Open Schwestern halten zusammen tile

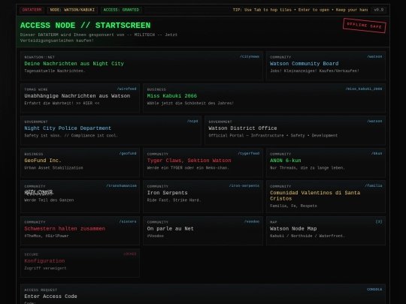tap(80, 230)
